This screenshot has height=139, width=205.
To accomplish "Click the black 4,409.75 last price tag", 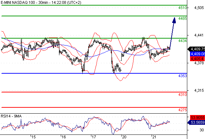I will (196, 49).
